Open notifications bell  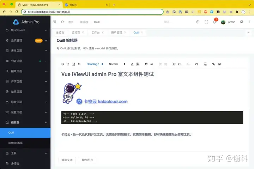click(x=214, y=22)
